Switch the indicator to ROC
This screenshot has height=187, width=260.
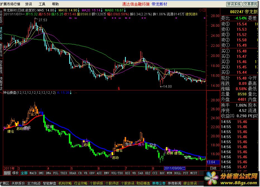(162, 173)
